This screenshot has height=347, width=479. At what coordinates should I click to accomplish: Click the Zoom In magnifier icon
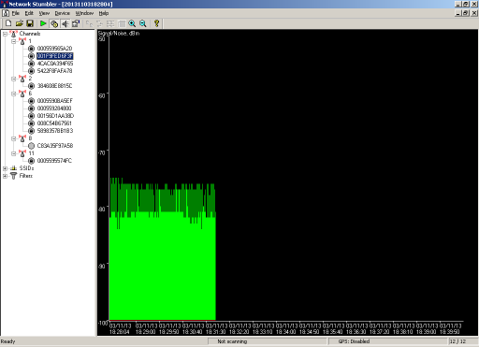point(132,23)
